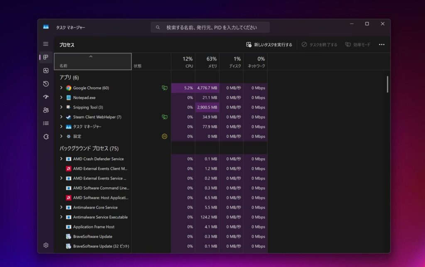Open Task Manager settings gear icon

coord(46,245)
